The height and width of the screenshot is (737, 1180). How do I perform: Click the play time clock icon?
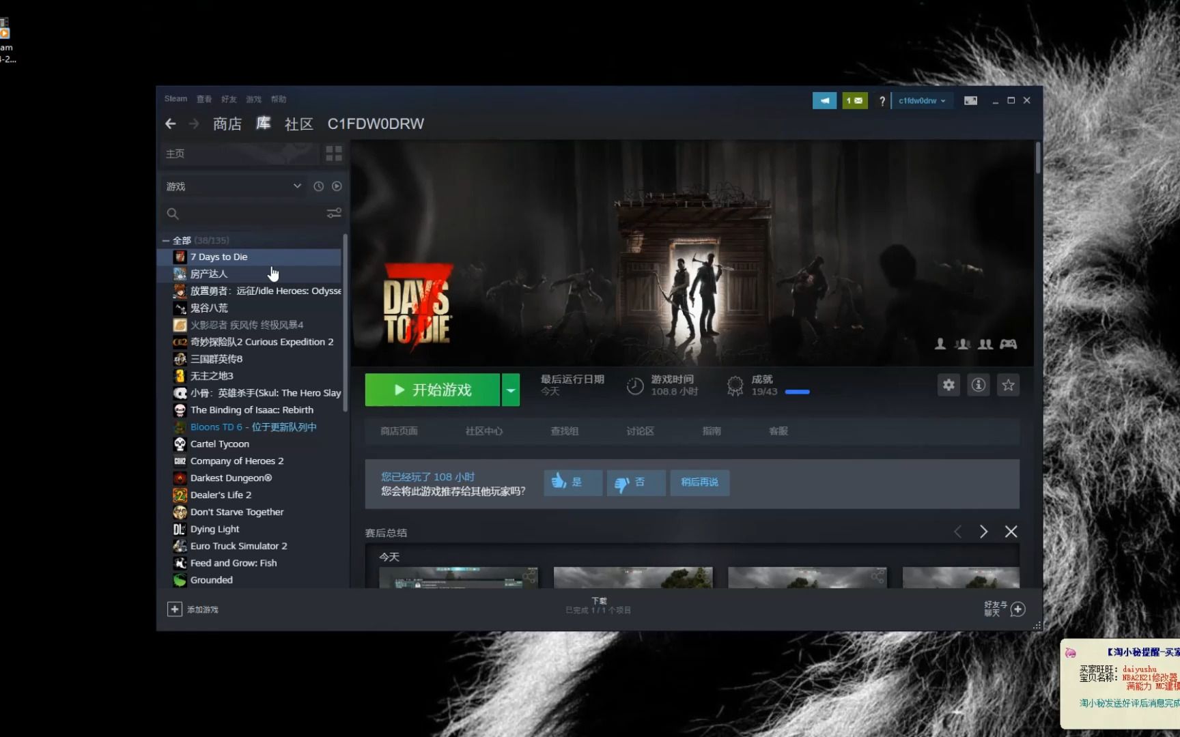coord(635,386)
